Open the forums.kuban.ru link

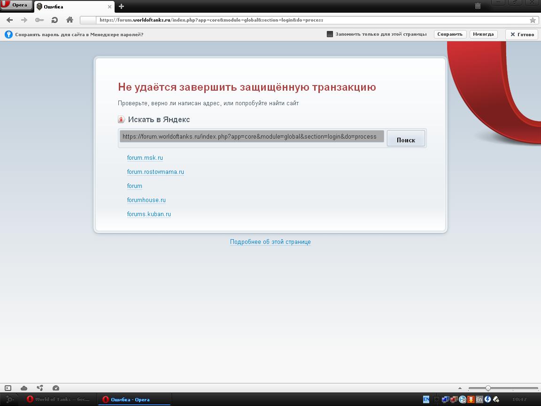tap(149, 214)
